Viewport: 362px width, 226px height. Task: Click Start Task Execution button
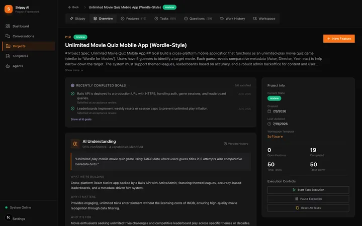point(308,190)
